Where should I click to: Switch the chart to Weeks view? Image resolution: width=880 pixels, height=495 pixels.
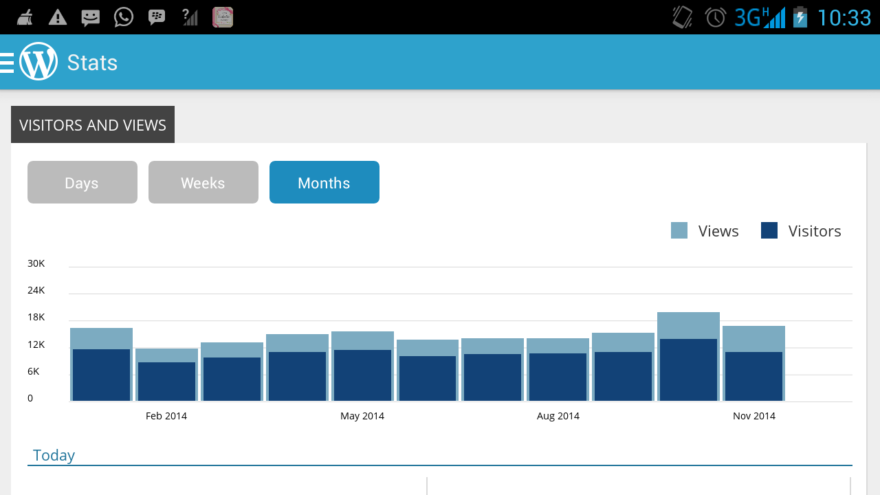(x=203, y=183)
